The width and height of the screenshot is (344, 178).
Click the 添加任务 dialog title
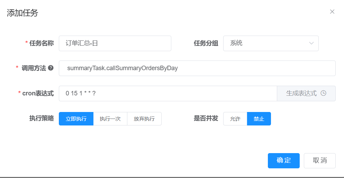(x=22, y=13)
